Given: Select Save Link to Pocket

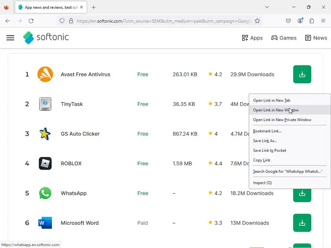Looking at the screenshot, I should point(290,150).
